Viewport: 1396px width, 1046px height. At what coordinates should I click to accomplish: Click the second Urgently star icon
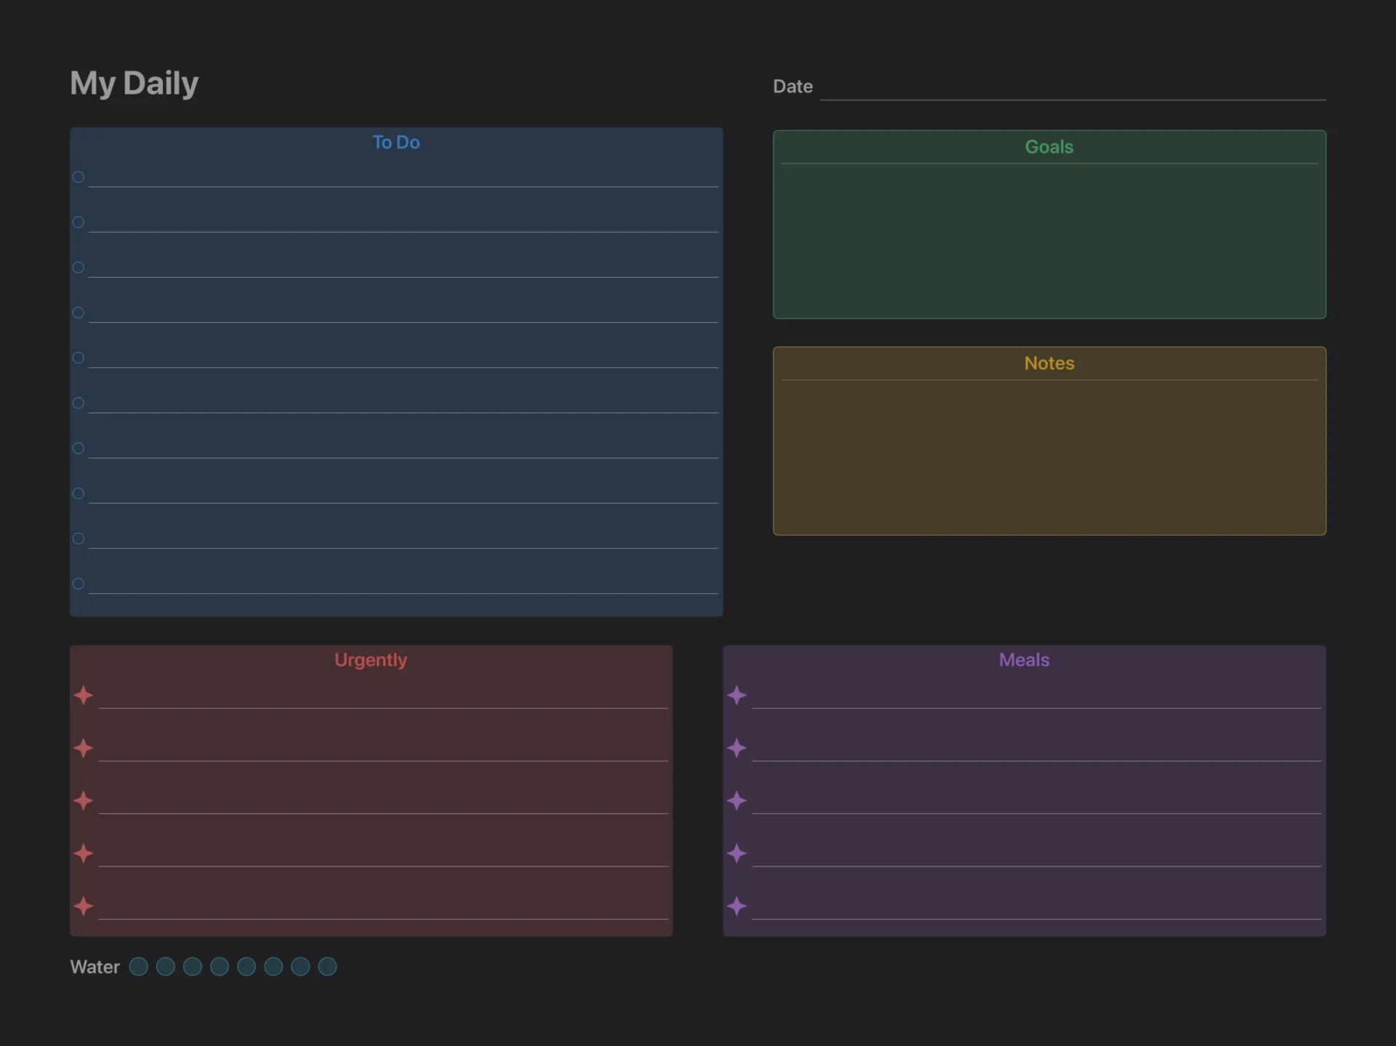(x=84, y=747)
